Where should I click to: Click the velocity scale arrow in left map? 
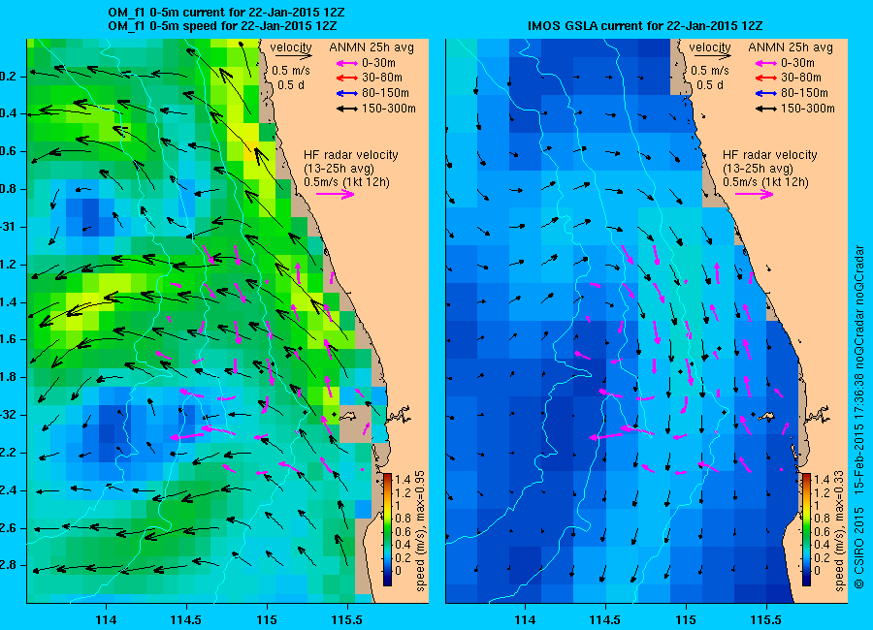[293, 55]
